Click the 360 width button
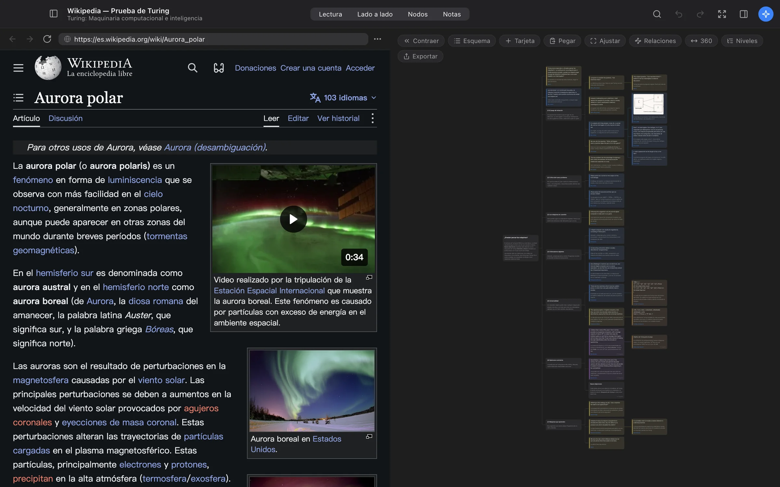 click(x=701, y=41)
